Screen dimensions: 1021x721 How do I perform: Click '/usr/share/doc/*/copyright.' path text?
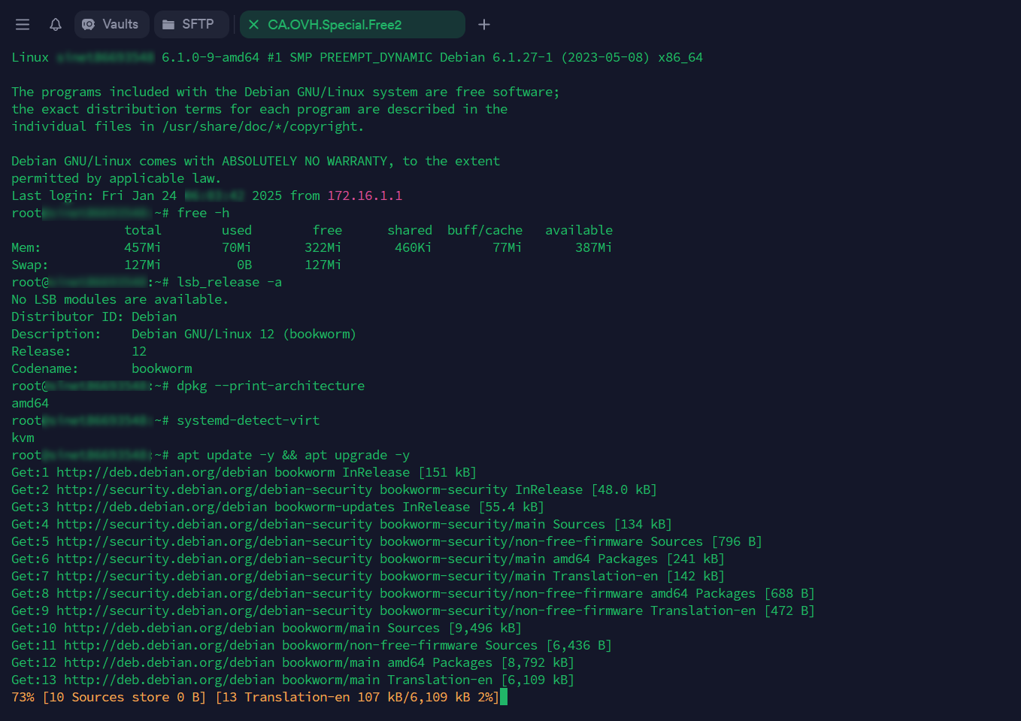click(263, 126)
